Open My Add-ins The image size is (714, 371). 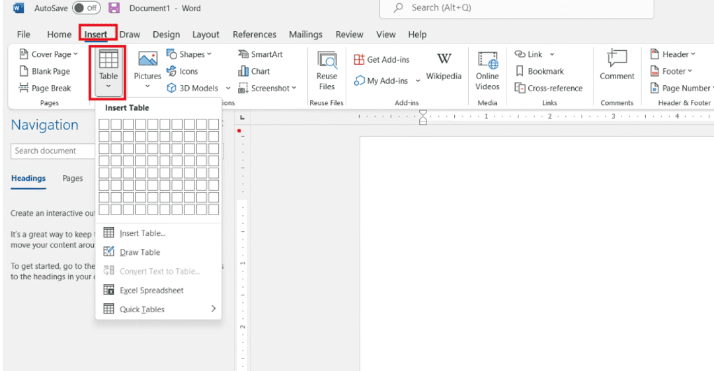[381, 81]
